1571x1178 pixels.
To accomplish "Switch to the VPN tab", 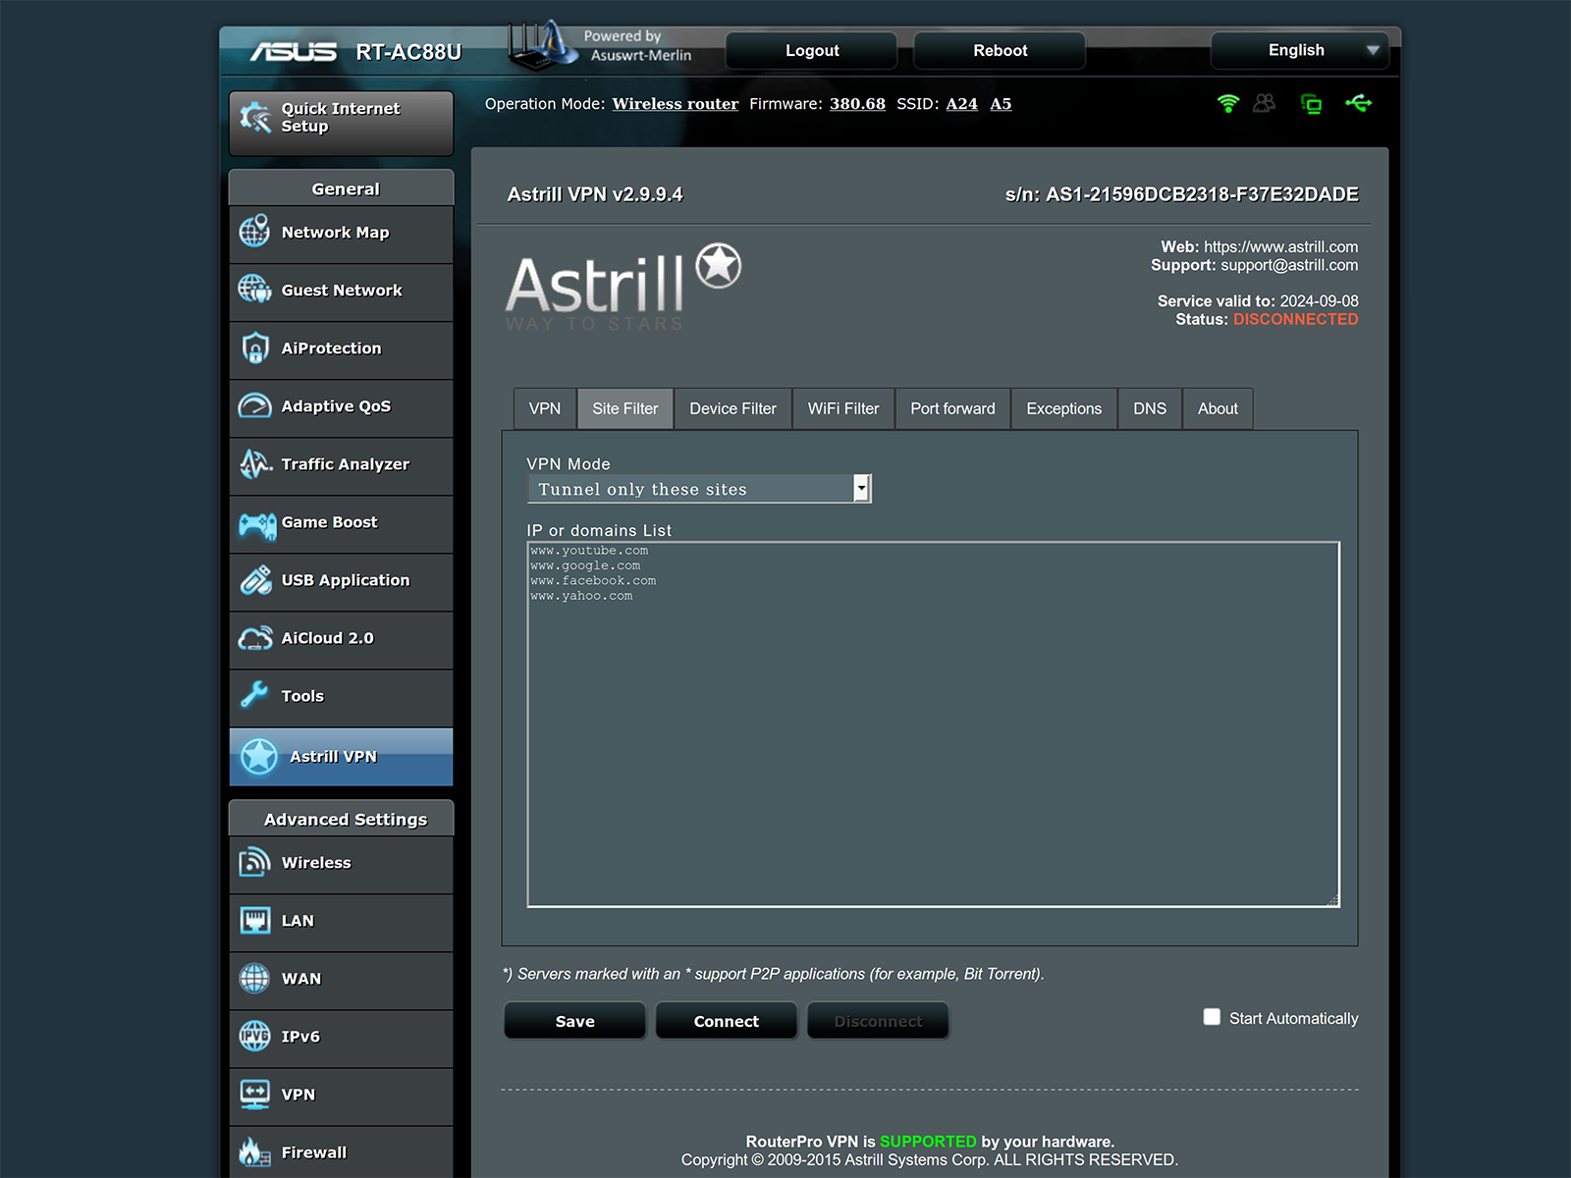I will 545,408.
